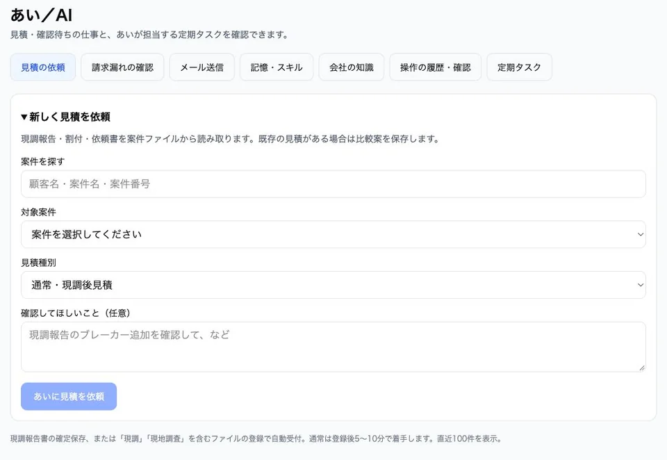The width and height of the screenshot is (667, 460).
Task: Click the あいに見積を依頼 button
Action: [x=69, y=397]
